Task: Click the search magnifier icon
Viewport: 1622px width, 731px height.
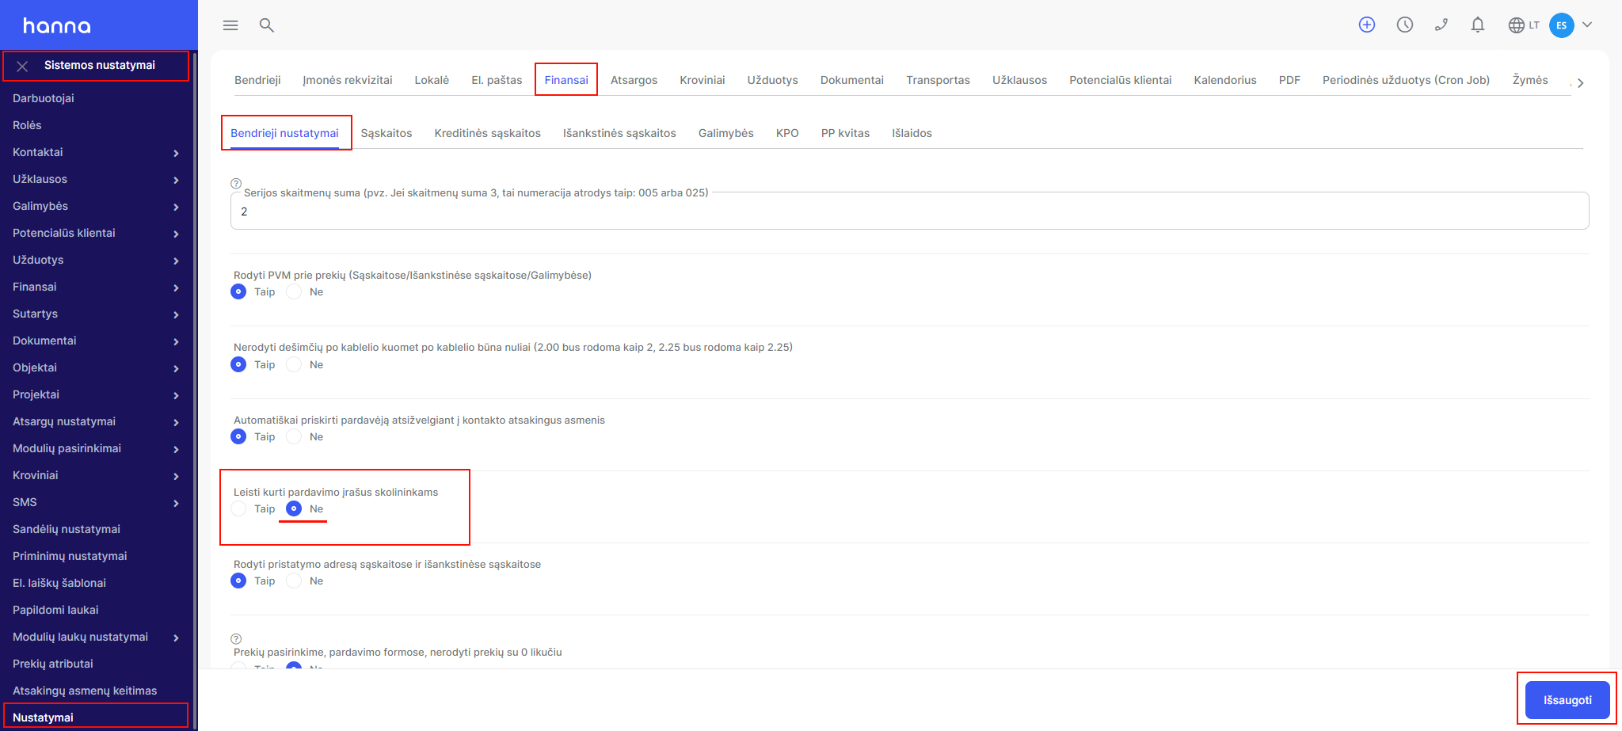Action: (267, 25)
